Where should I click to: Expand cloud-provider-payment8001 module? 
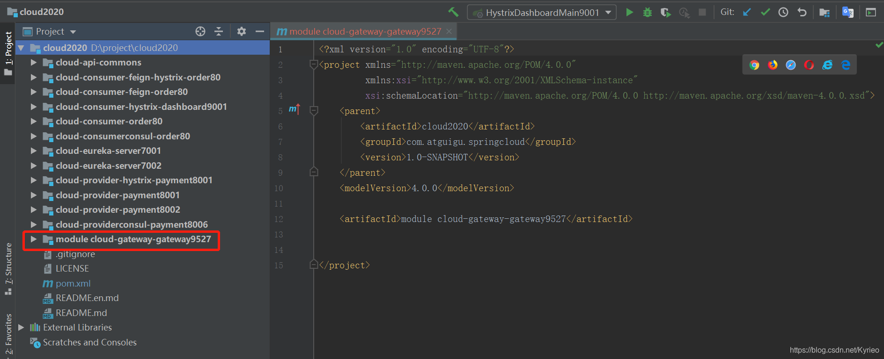[33, 195]
